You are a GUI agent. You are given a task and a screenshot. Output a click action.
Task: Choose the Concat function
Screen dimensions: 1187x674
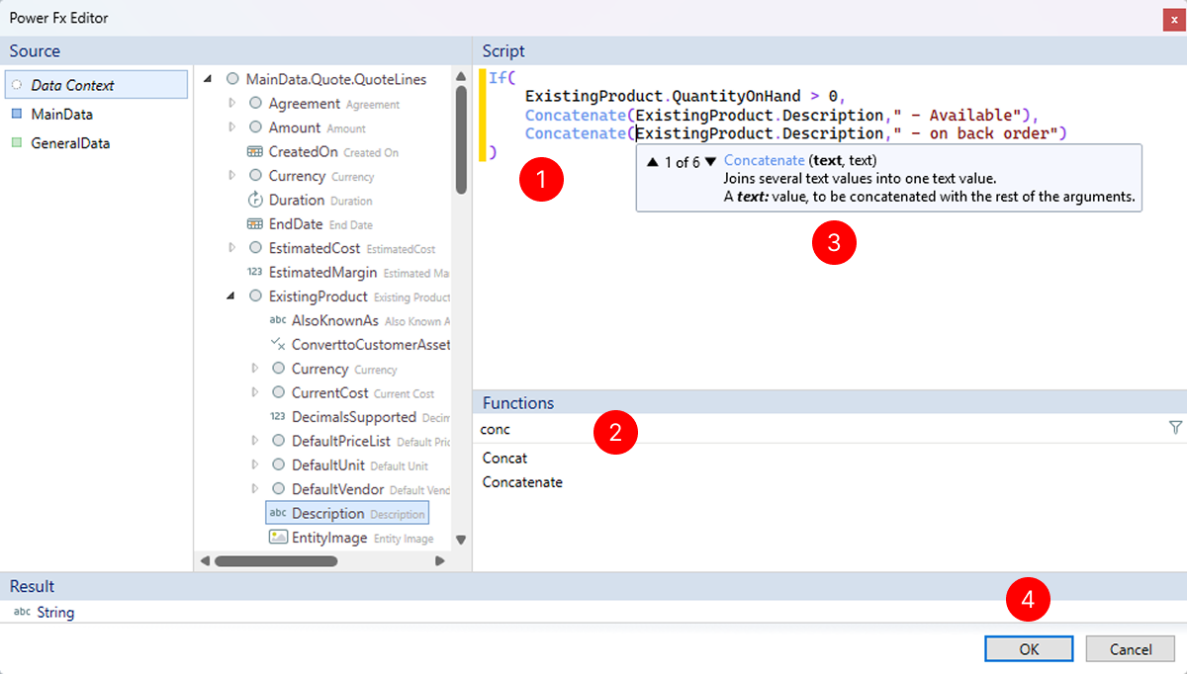(x=504, y=459)
